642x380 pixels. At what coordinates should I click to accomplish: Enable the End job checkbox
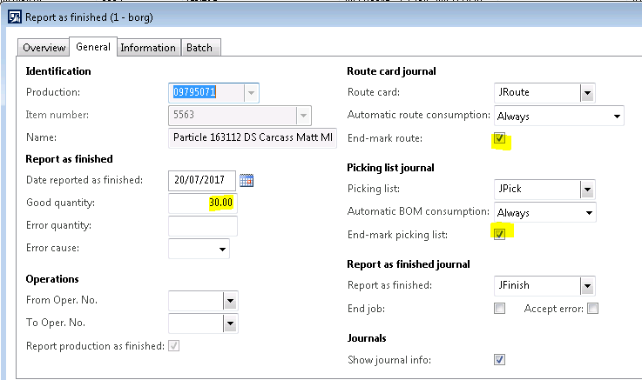pos(500,309)
